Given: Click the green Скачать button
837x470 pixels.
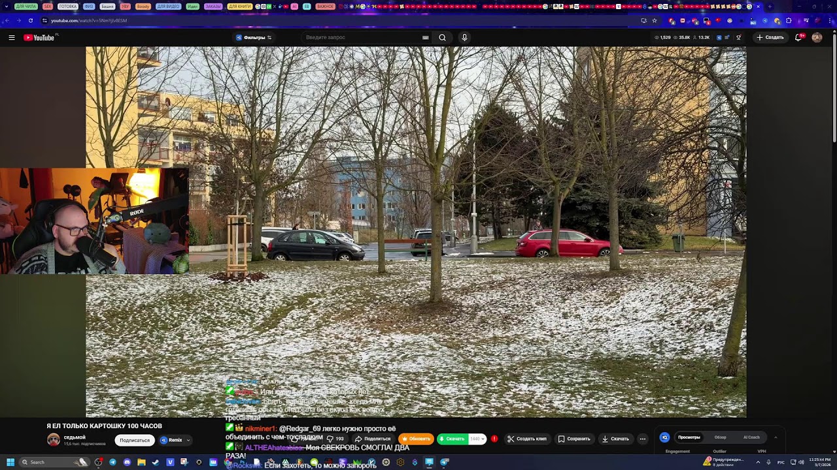Looking at the screenshot, I should [x=452, y=439].
